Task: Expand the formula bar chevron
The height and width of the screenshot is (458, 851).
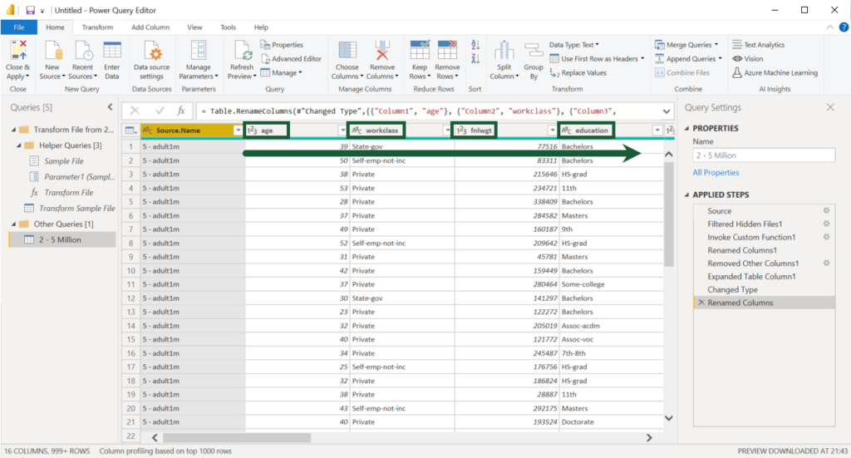Action: tap(666, 111)
